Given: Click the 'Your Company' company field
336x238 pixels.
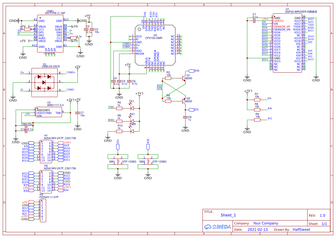Looking at the screenshot, I should pos(266,223).
